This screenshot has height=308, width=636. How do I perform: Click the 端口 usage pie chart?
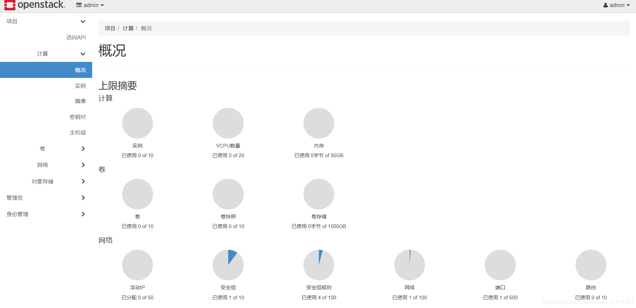tap(500, 265)
